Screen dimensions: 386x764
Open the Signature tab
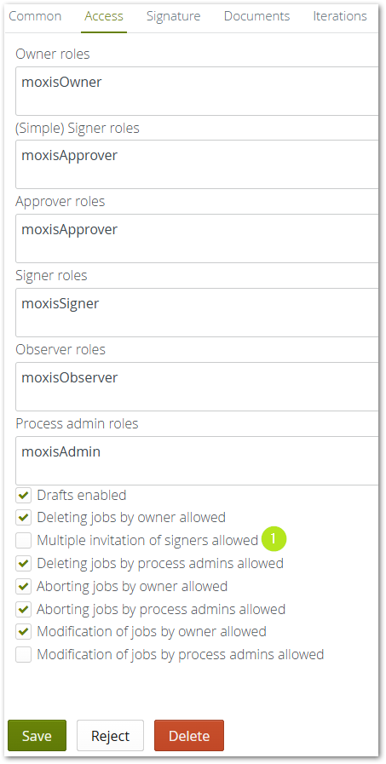pyautogui.click(x=174, y=16)
